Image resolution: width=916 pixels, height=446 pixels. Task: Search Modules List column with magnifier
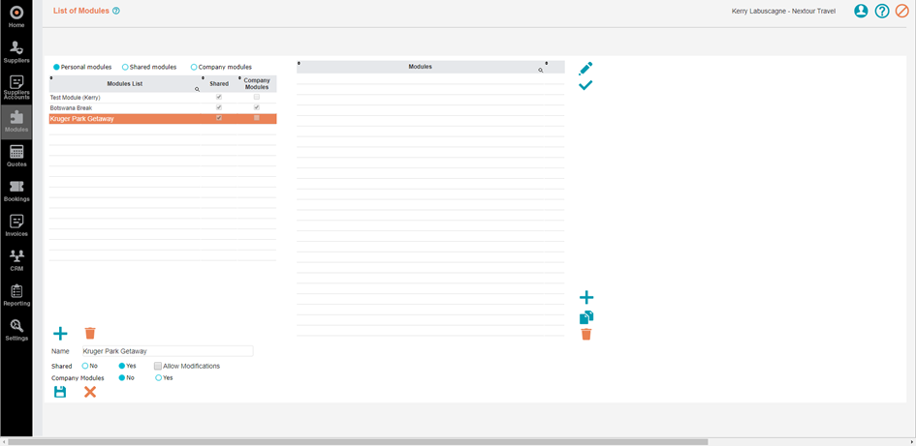[197, 90]
